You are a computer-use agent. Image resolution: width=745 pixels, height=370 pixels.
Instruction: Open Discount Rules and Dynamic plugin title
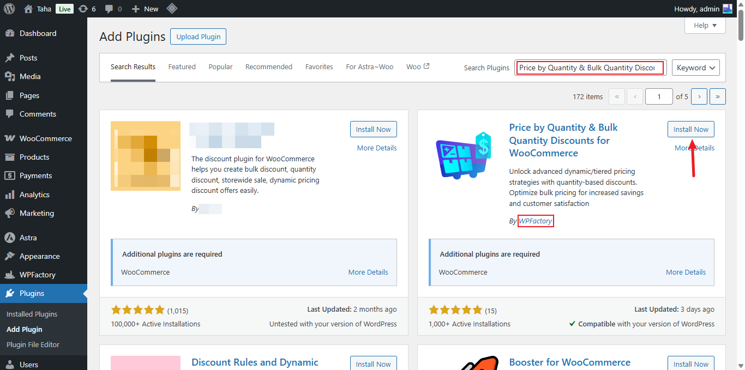tap(255, 362)
